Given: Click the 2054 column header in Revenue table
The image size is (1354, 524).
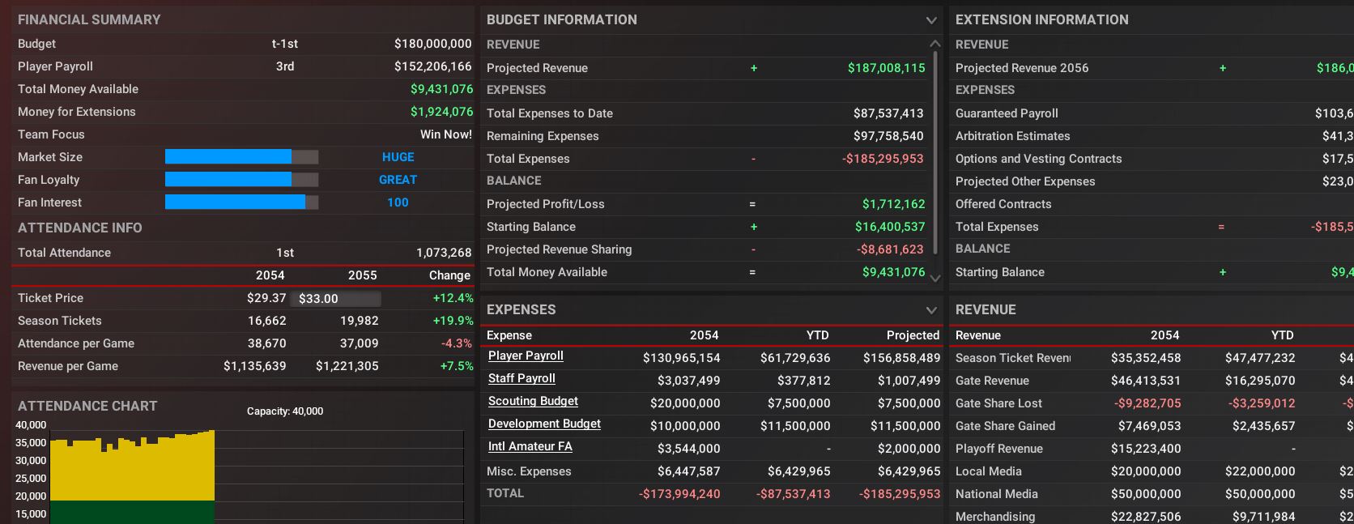Looking at the screenshot, I should click(x=1165, y=335).
